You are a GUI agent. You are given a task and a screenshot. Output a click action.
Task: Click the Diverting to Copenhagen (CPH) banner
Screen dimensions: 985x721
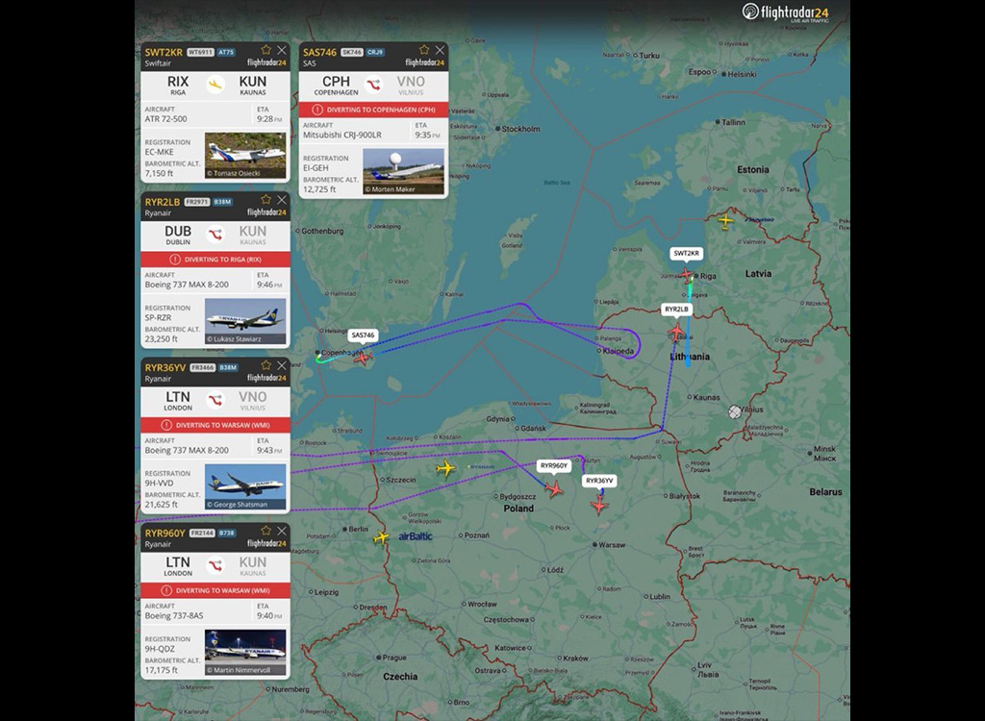click(x=373, y=110)
